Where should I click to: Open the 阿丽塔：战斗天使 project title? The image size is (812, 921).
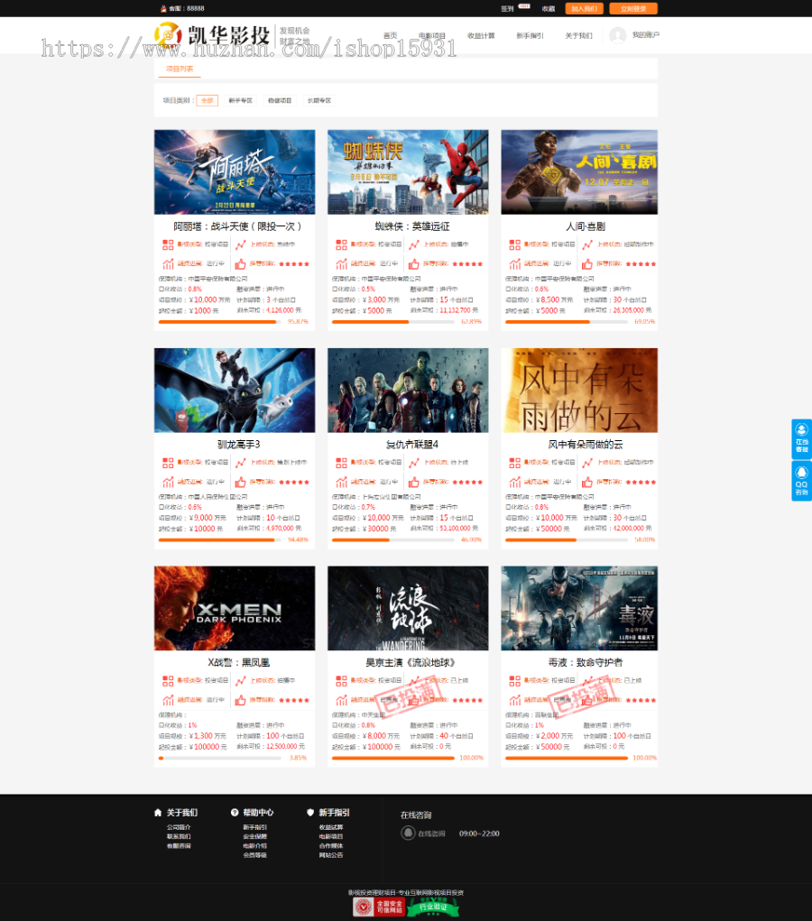click(237, 226)
